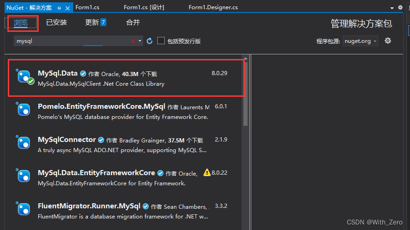
Task: Select the MySql.Data.EntityFrameworkCore package
Action: pos(125,178)
